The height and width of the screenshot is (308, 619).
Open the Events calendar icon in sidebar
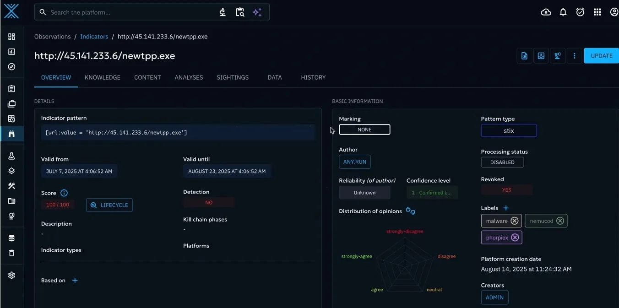click(x=11, y=119)
